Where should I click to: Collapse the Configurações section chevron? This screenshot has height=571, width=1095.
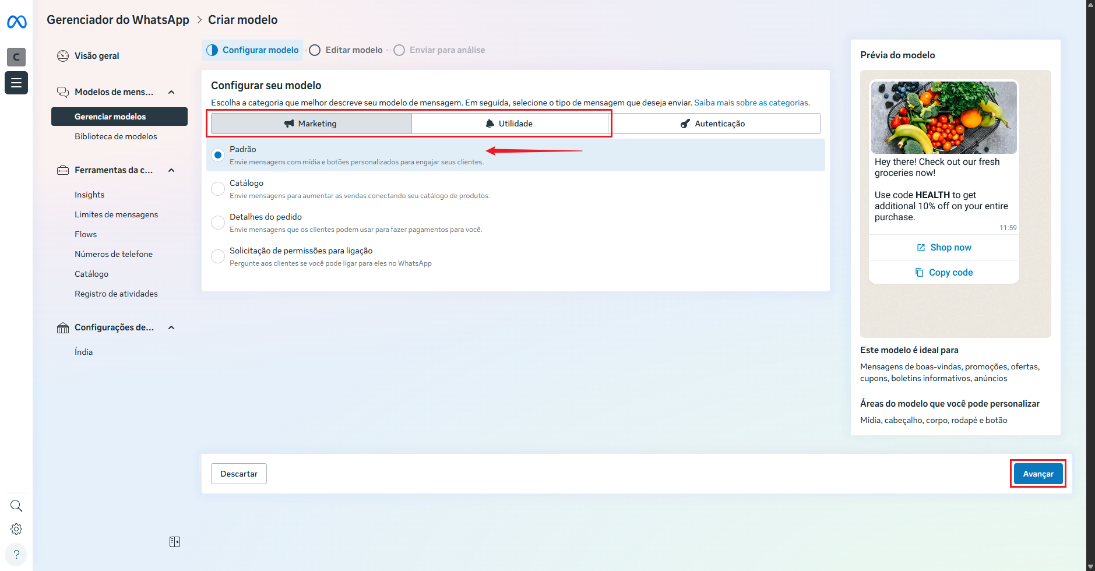(x=171, y=327)
